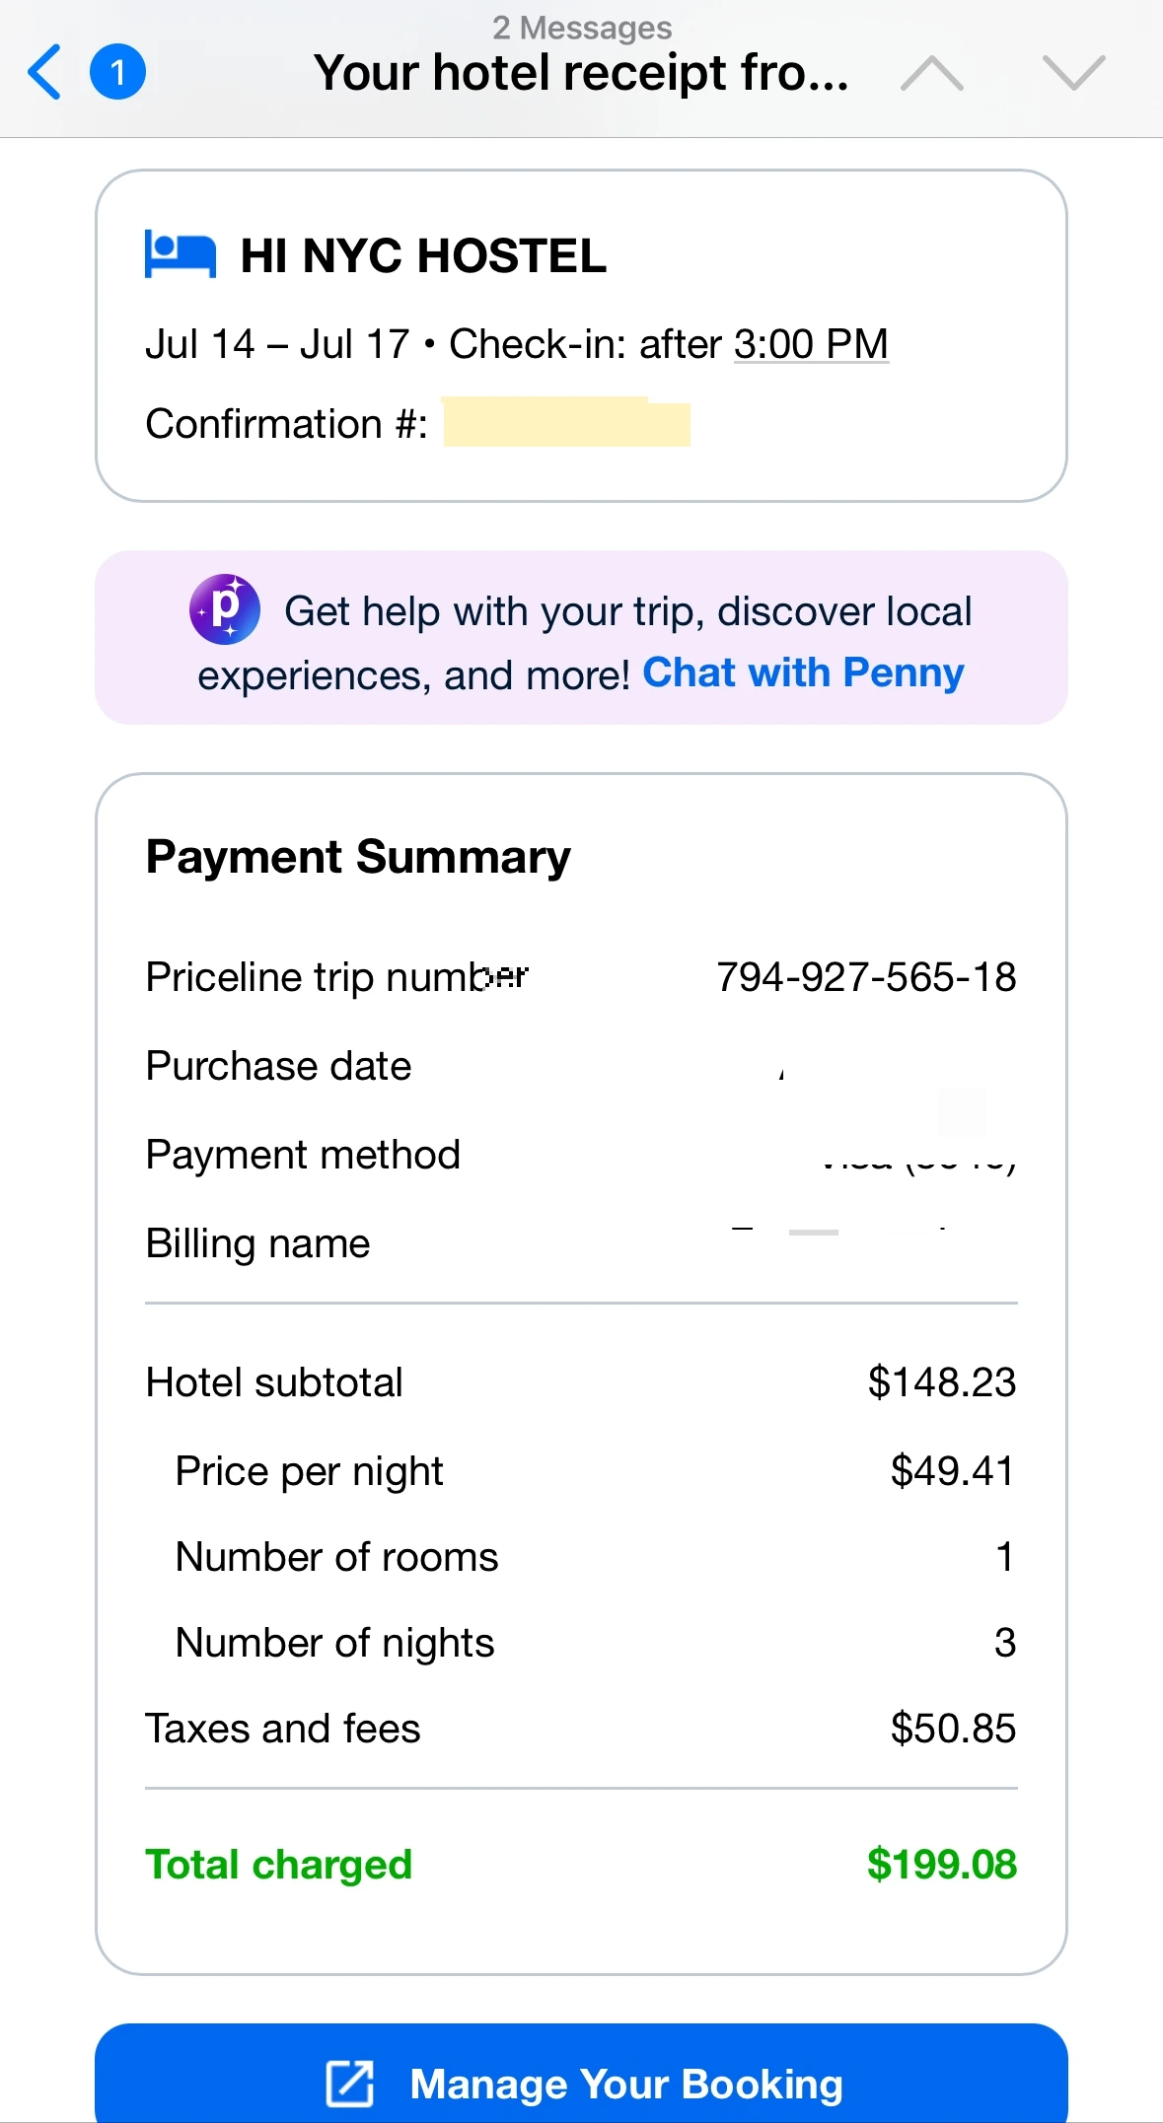This screenshot has height=2123, width=1163.
Task: Select the HI NYC HOSTEL hotel name
Action: (423, 256)
